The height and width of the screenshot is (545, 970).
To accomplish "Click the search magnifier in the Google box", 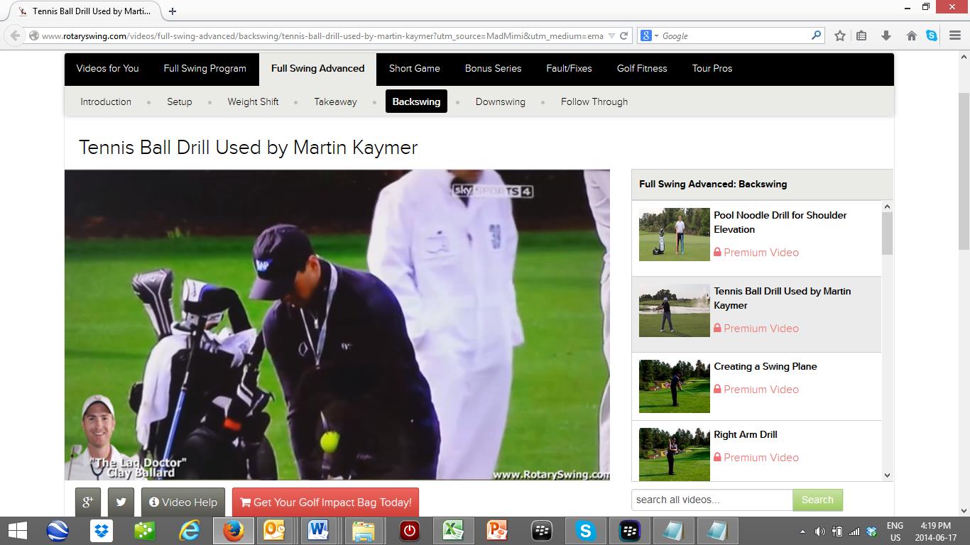I will pos(817,35).
